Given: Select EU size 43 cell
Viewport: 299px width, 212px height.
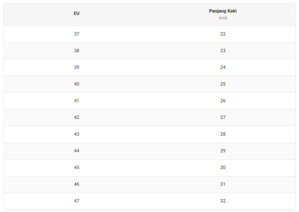Looking at the screenshot, I should (77, 134).
